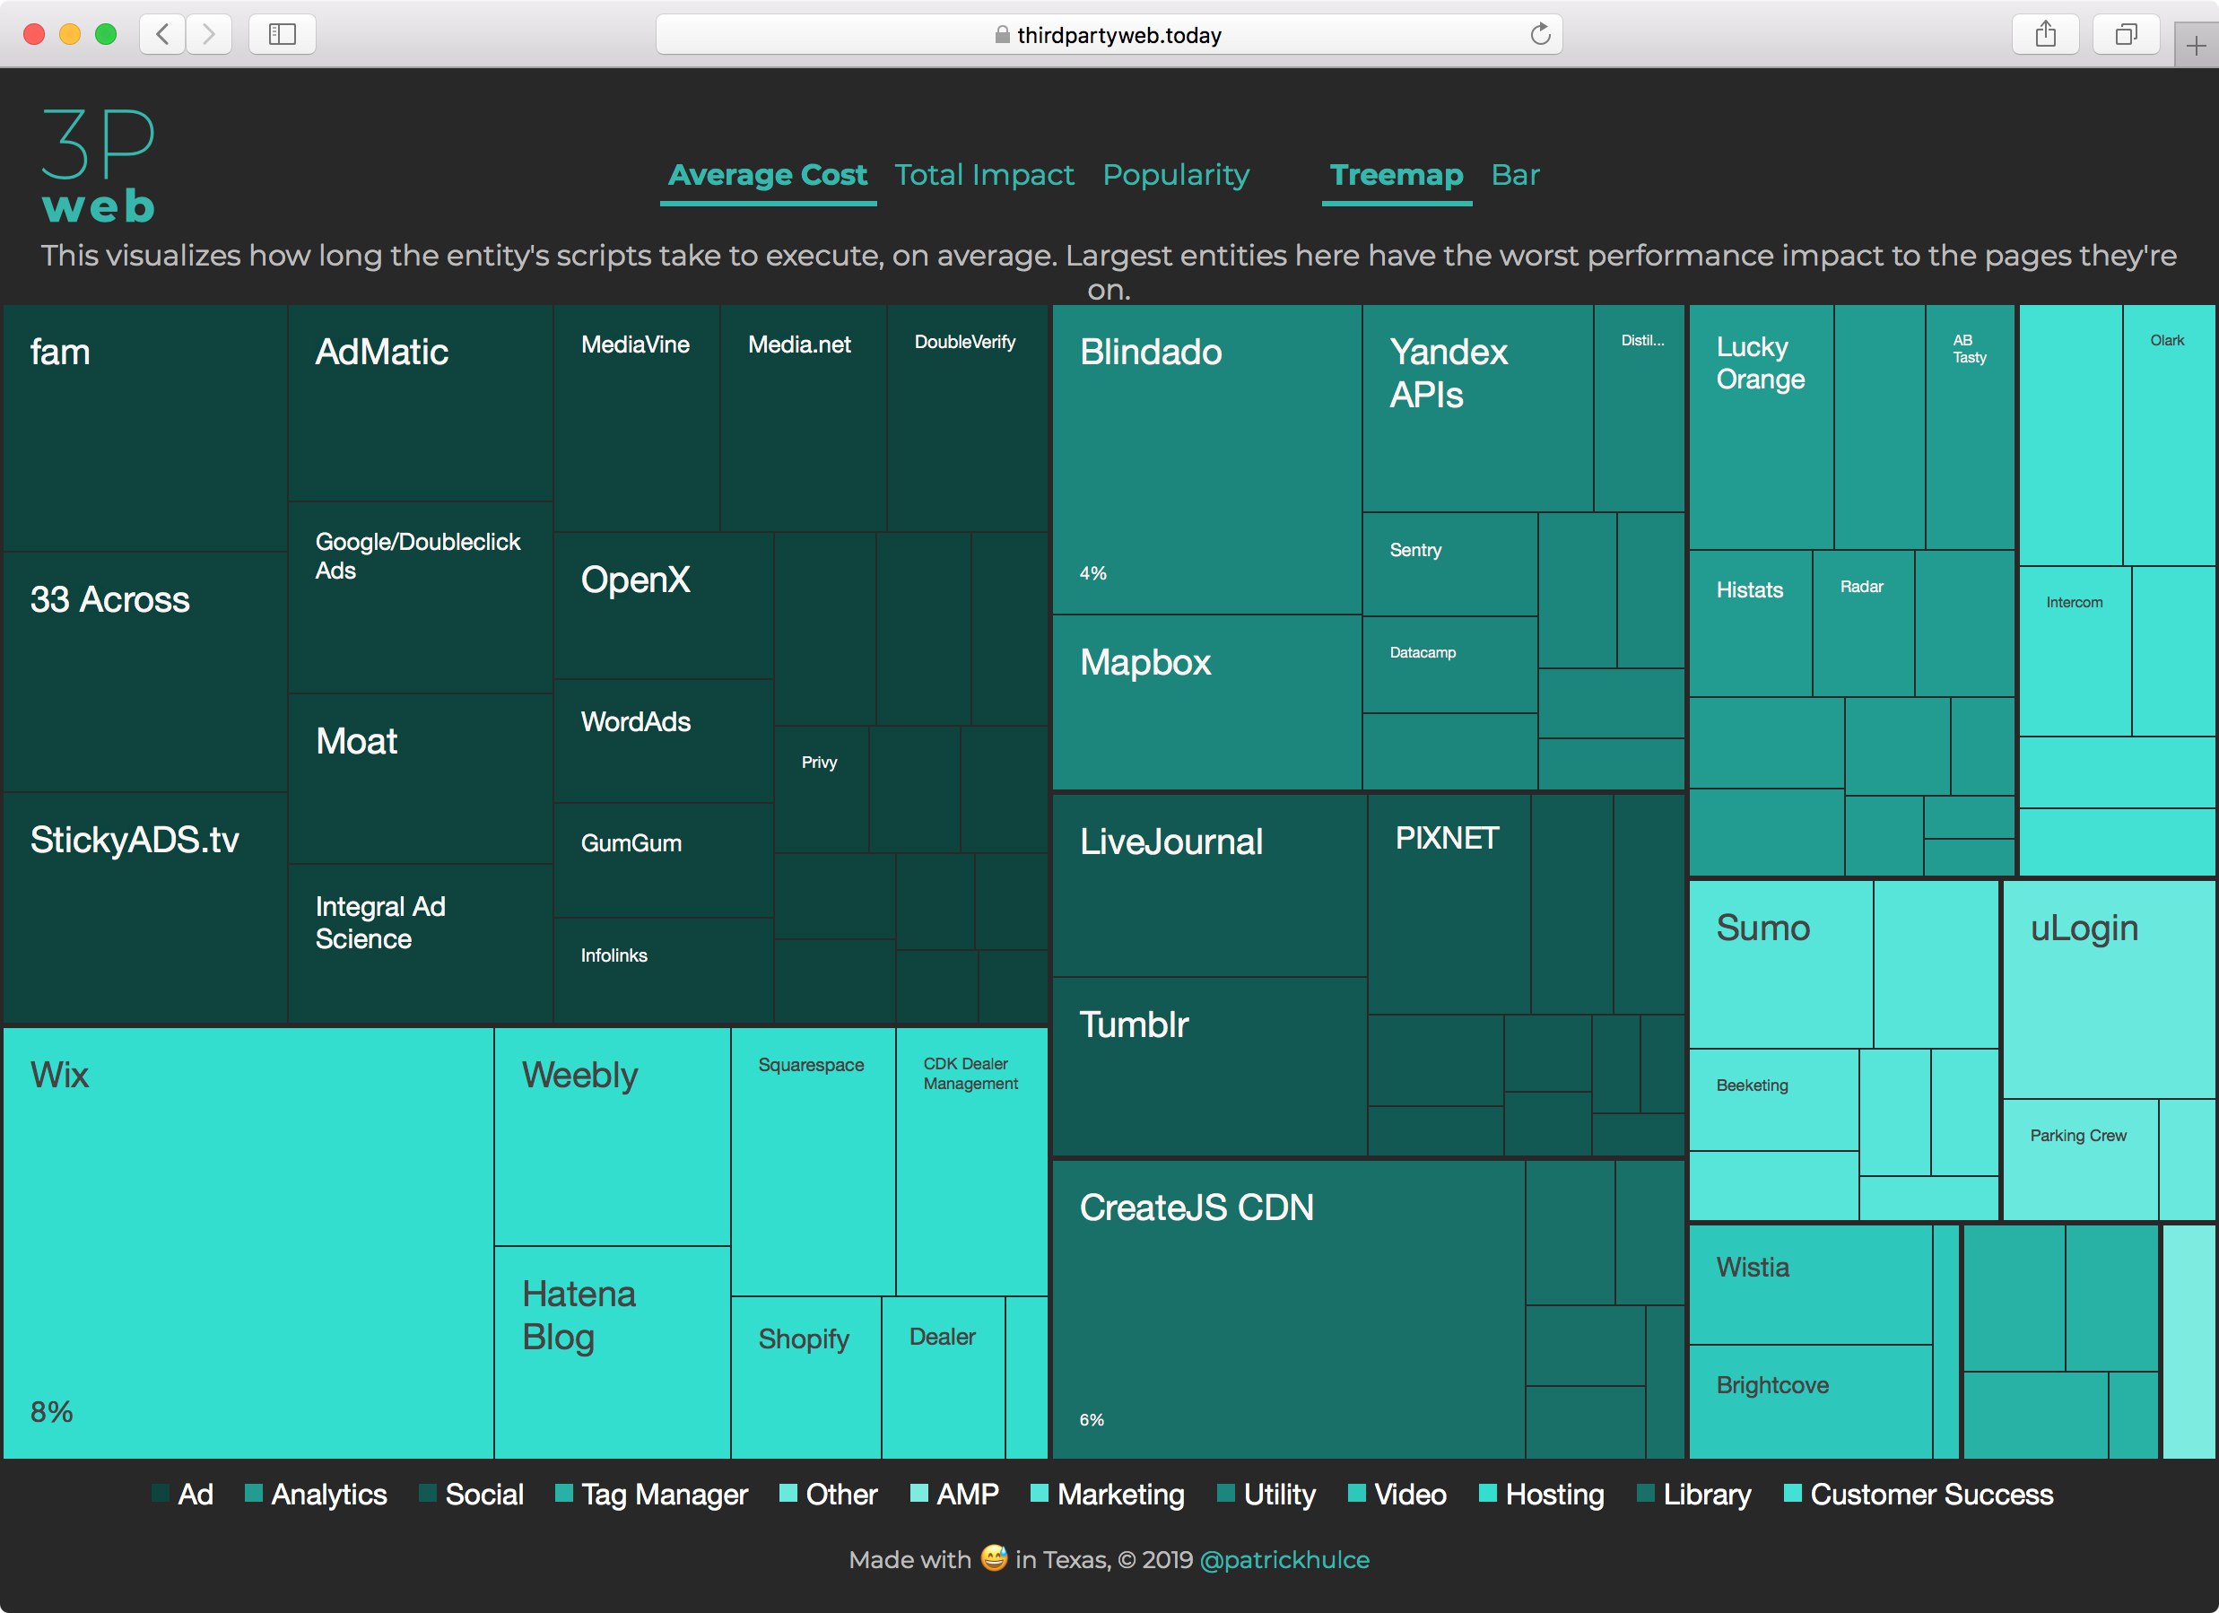
Task: Select the Average Cost tab
Action: click(x=768, y=175)
